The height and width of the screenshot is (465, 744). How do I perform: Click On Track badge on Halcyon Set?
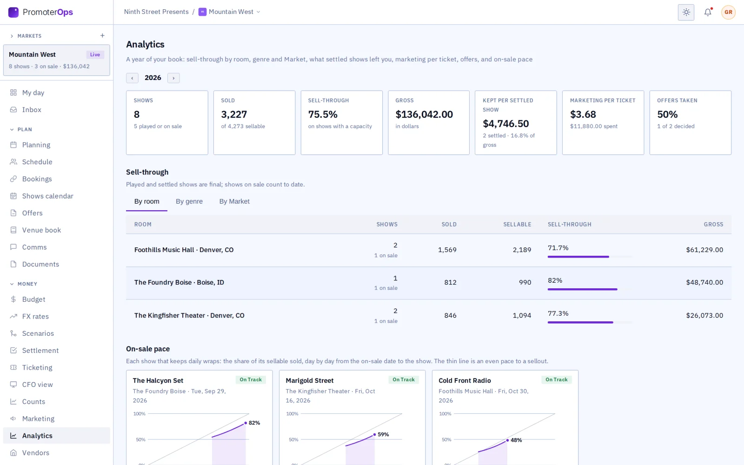tap(251, 380)
